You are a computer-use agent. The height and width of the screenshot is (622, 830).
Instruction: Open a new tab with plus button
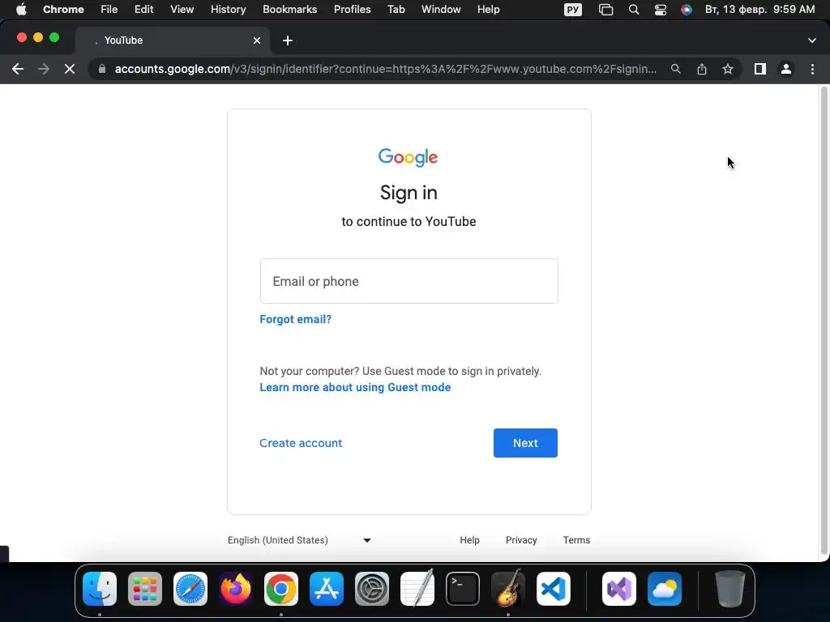click(288, 40)
